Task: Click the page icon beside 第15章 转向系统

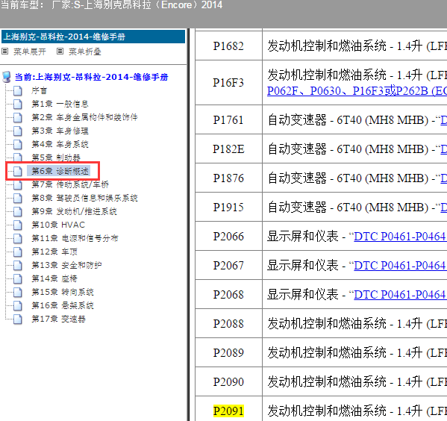Action: click(x=18, y=292)
